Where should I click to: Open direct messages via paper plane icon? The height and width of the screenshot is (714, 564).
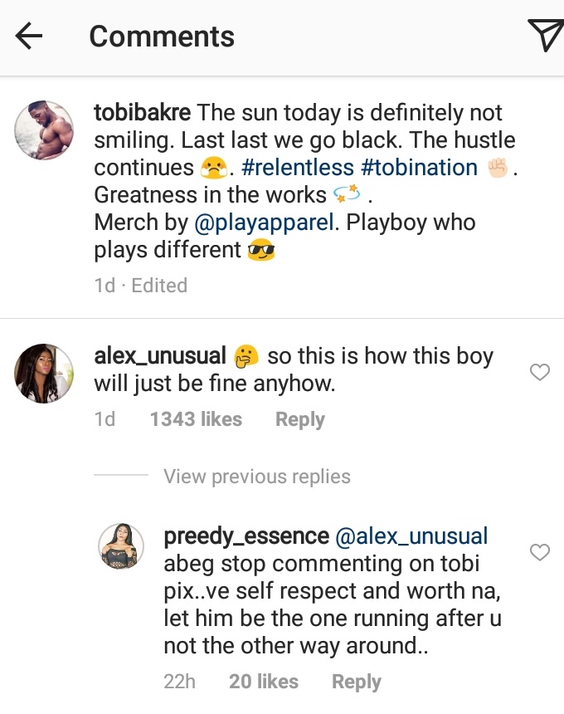545,36
